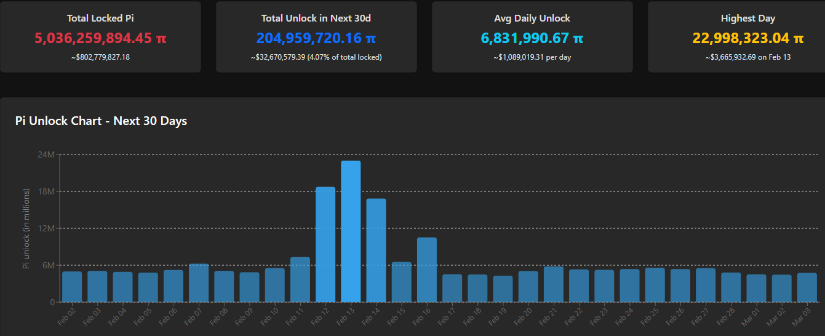Screen dimensions: 825x336
Task: Click the Highest Day Pi amount
Action: click(747, 38)
